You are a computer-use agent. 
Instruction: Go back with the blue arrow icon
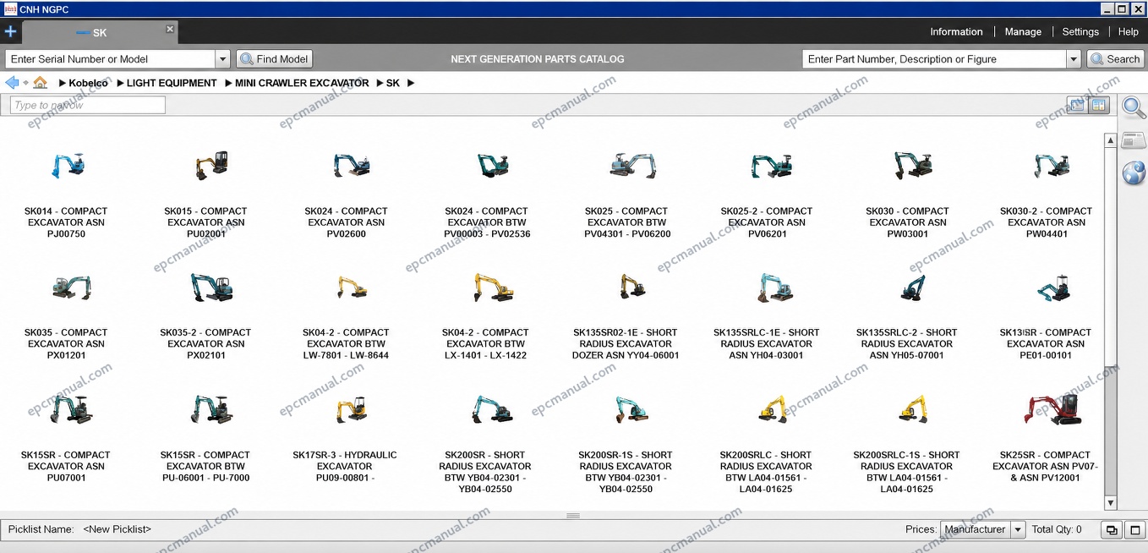[12, 83]
